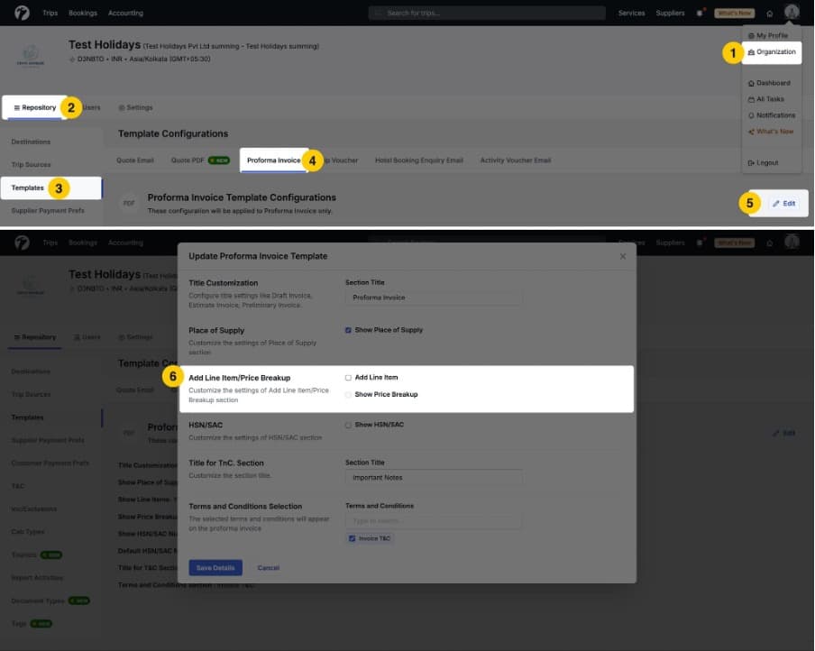Screen dimensions: 815x651
Task: Open the Quote PDF template tab
Action: [200, 160]
